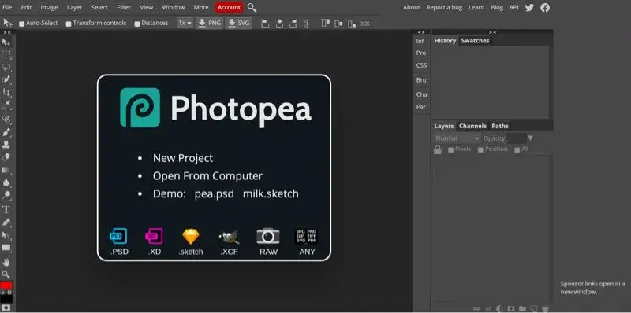
Task: Select the Brush tool
Action: pos(6,132)
